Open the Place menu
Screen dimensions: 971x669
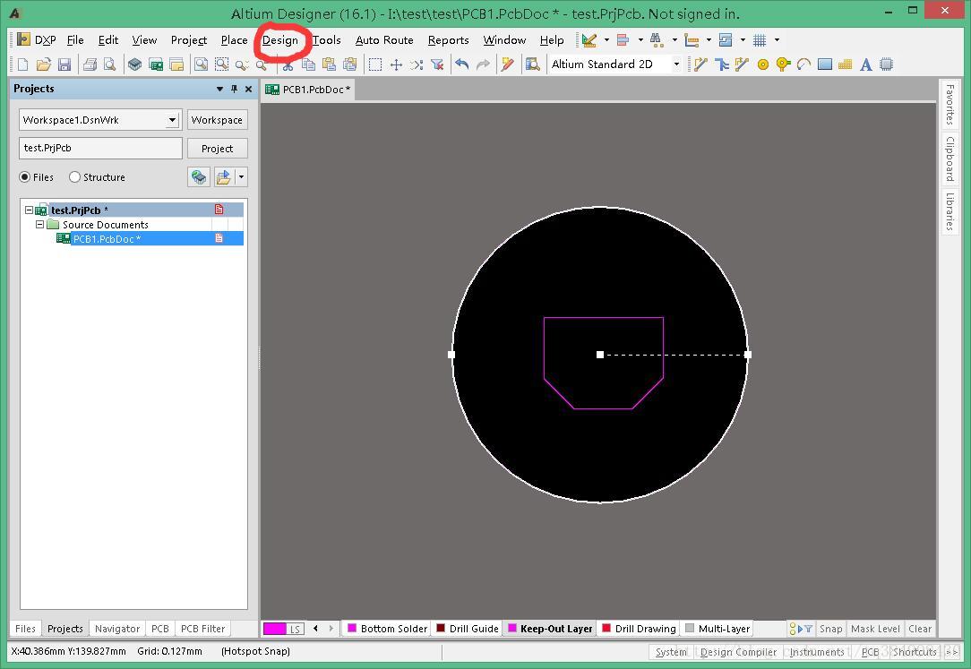[234, 40]
